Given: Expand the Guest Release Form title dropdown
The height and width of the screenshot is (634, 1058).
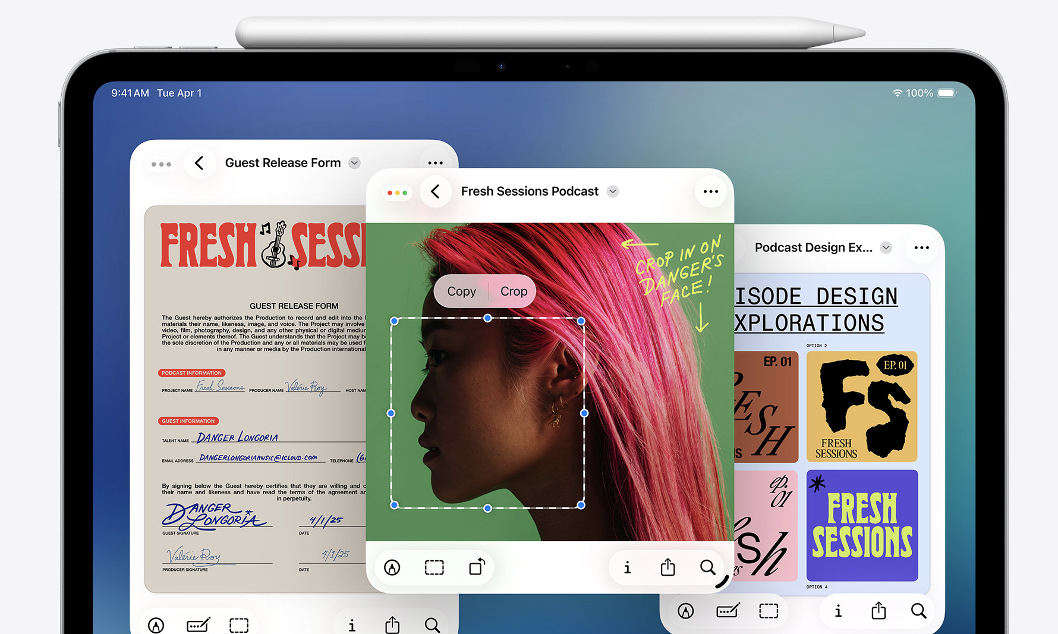Looking at the screenshot, I should [x=354, y=163].
